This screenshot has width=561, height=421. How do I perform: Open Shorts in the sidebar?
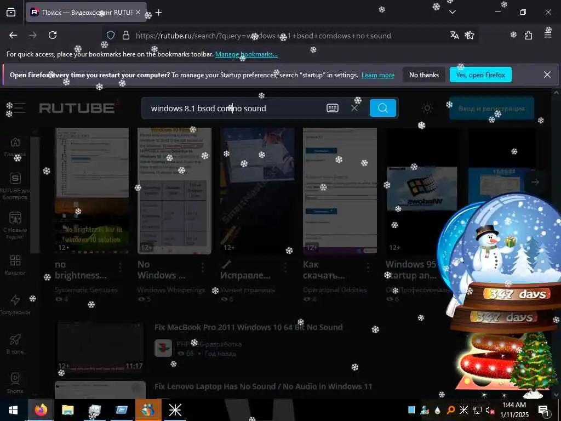(x=15, y=383)
